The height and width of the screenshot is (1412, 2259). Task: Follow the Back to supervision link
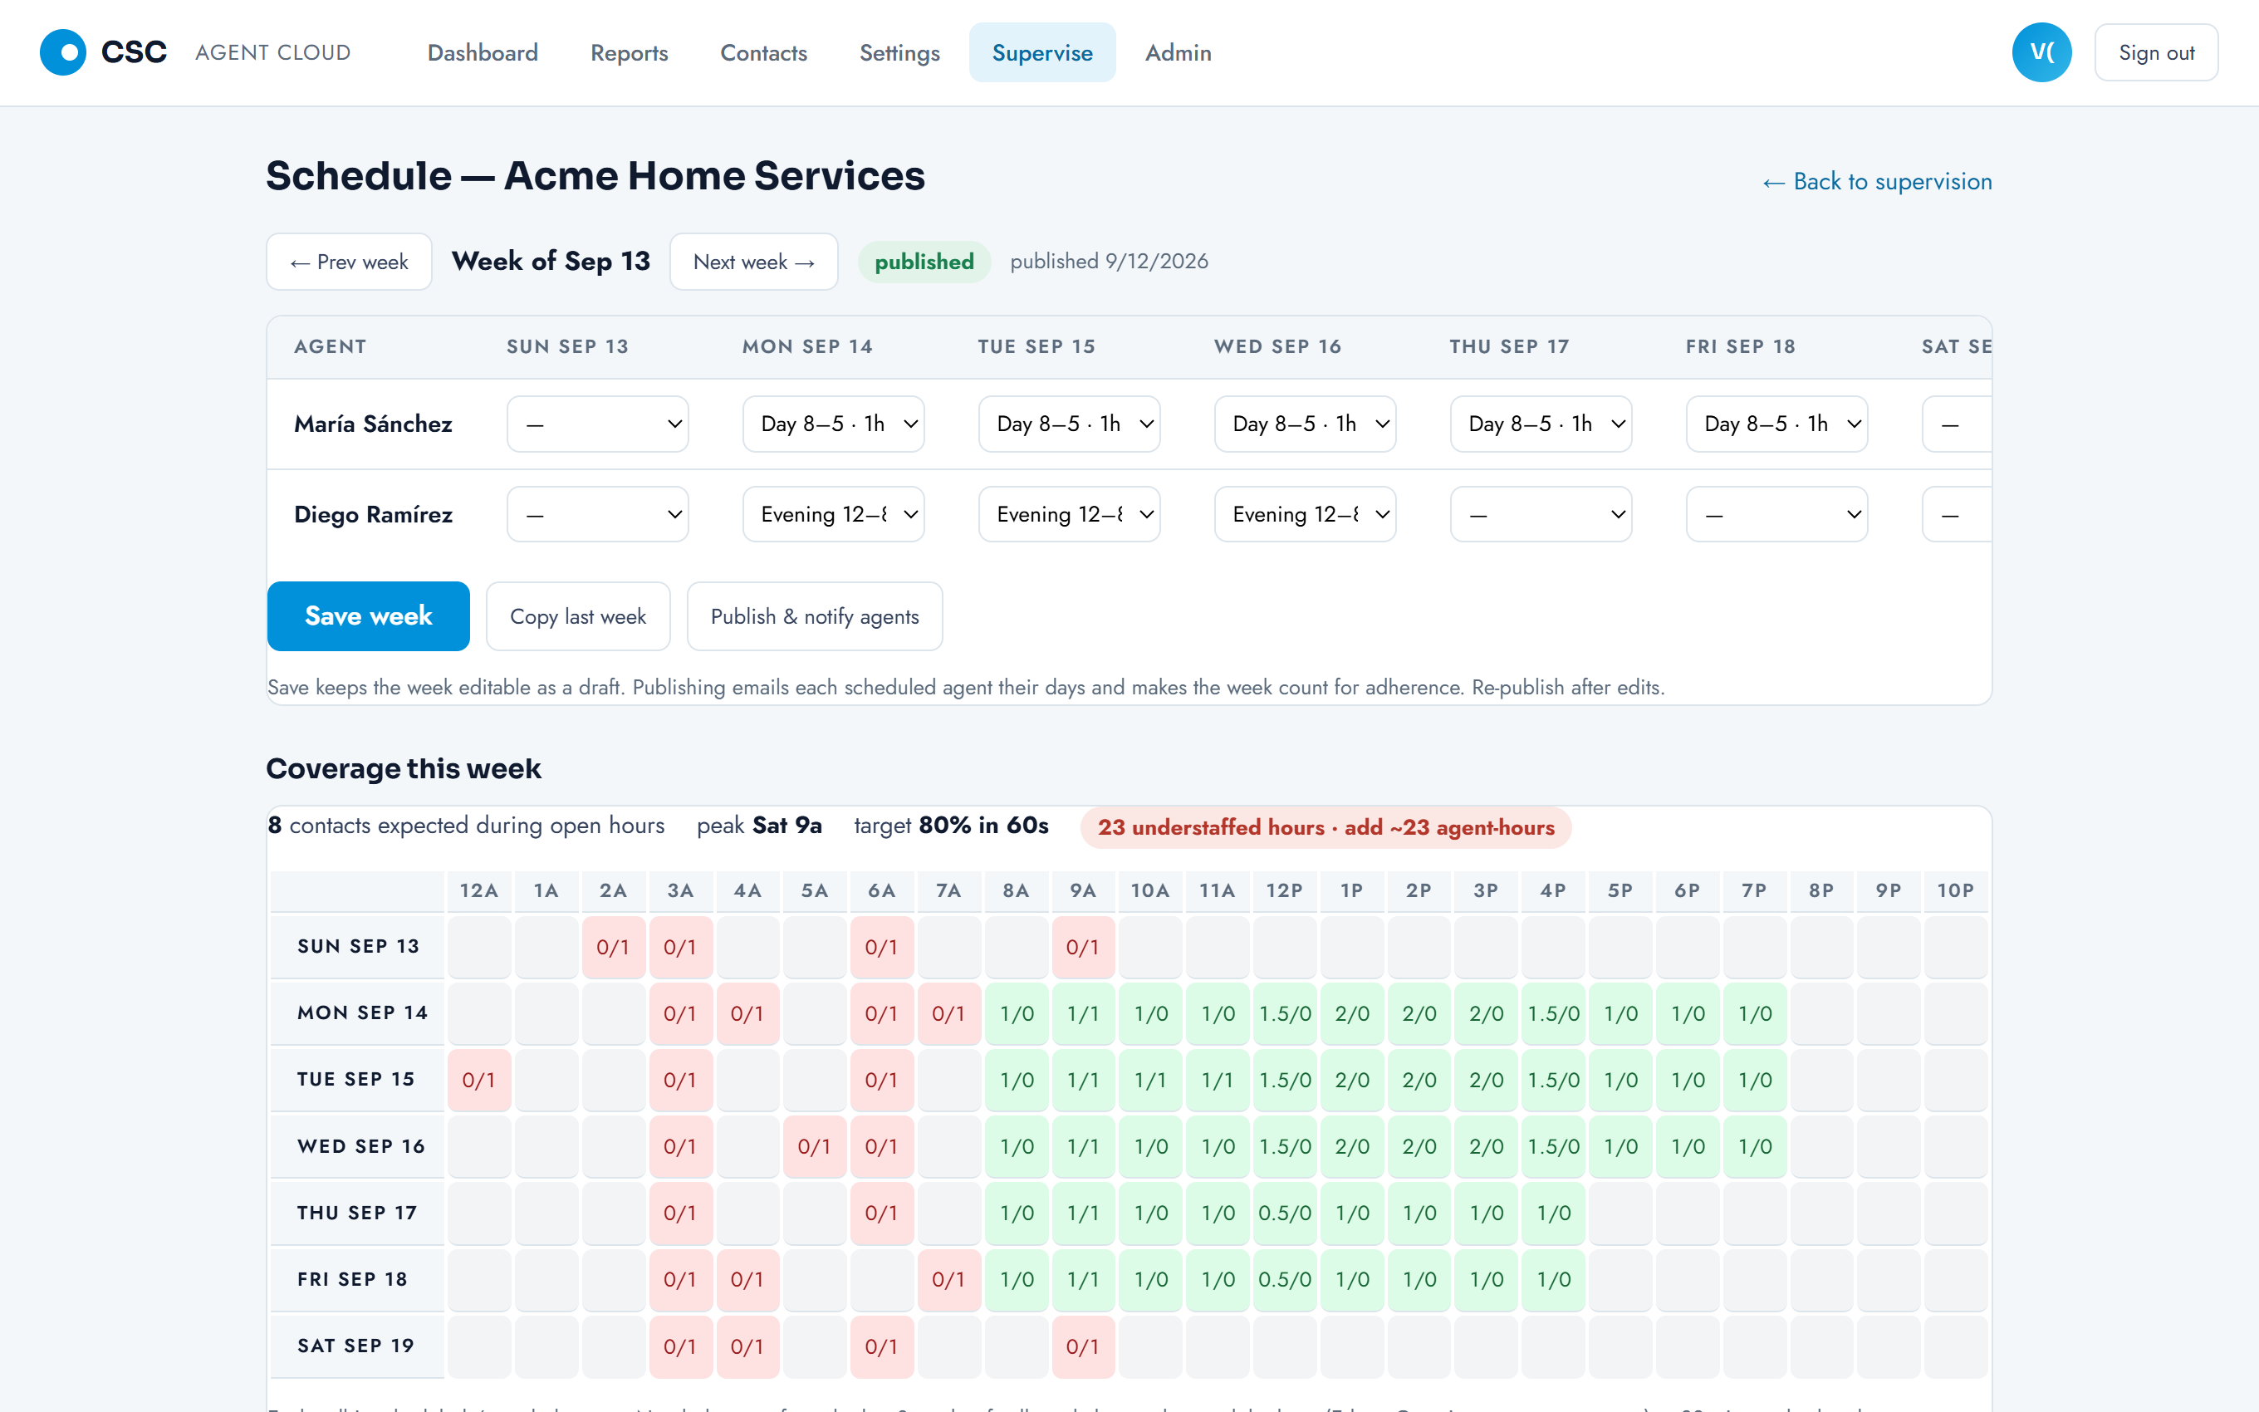pos(1876,181)
